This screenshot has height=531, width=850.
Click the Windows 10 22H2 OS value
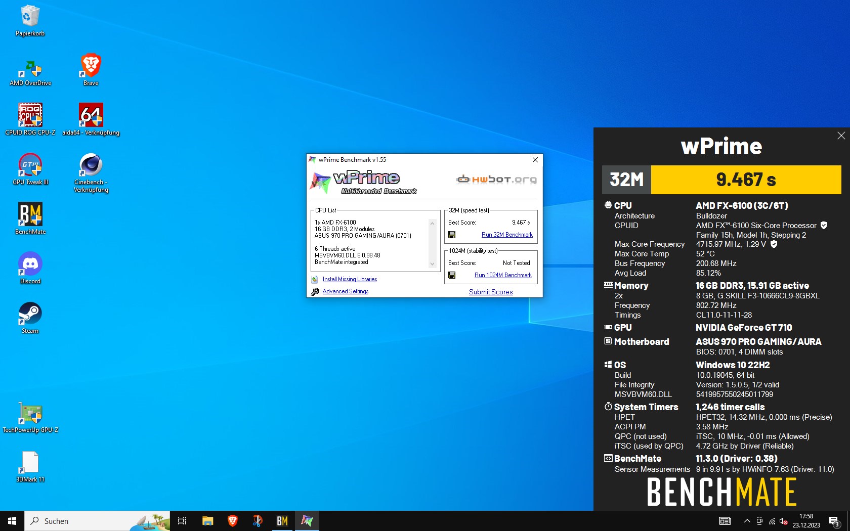click(x=733, y=365)
